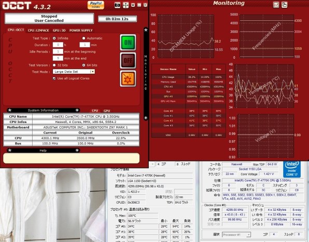This screenshot has width=309, height=242.
Task: Click the Socket 1150 LGA package field
Action: click(x=250, y=169)
